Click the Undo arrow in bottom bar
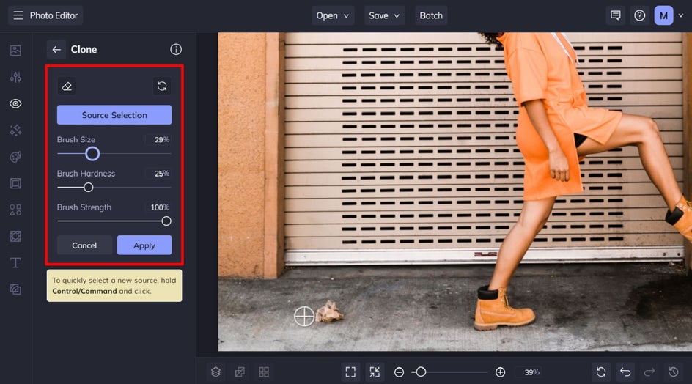The height and width of the screenshot is (384, 692). [625, 372]
